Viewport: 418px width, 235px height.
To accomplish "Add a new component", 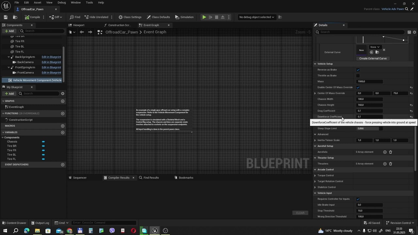I will click(x=9, y=31).
